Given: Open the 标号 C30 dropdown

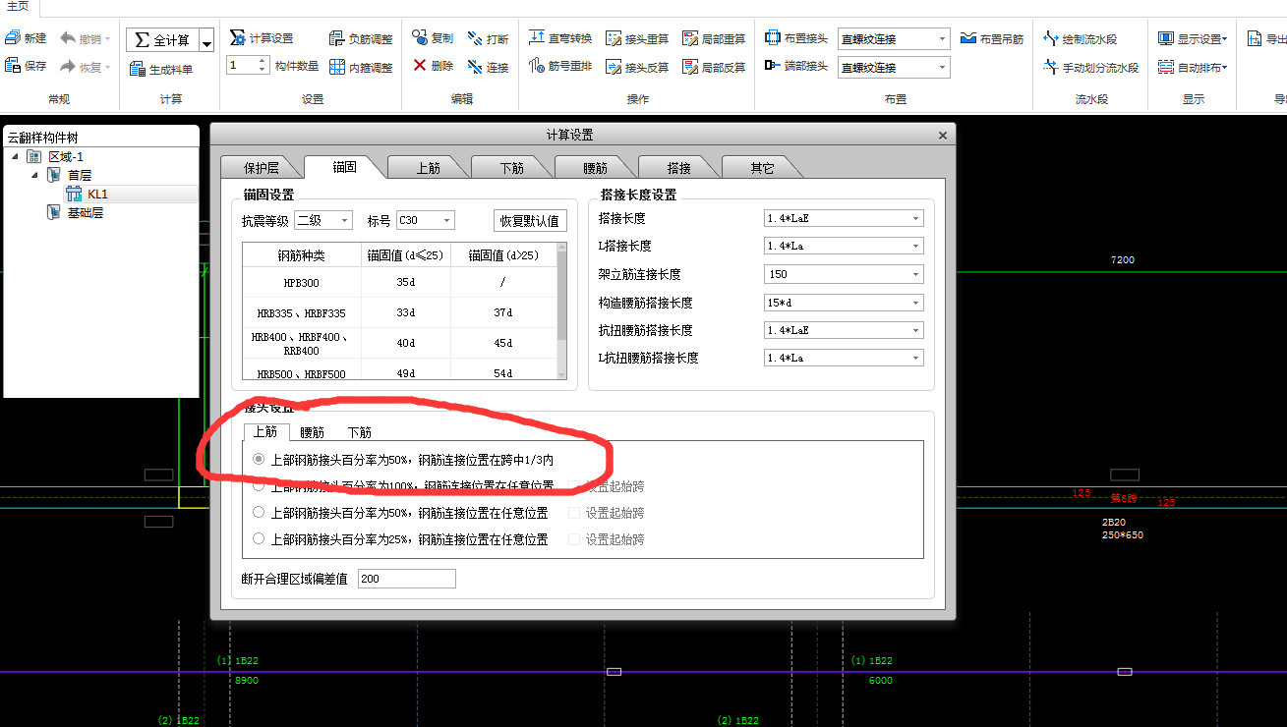Looking at the screenshot, I should pos(425,220).
